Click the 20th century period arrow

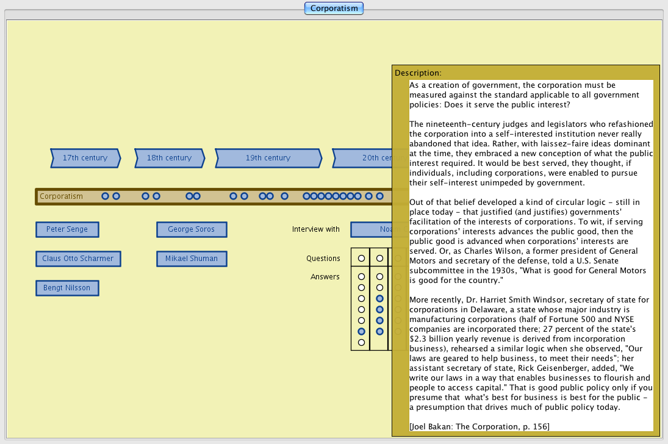point(363,158)
